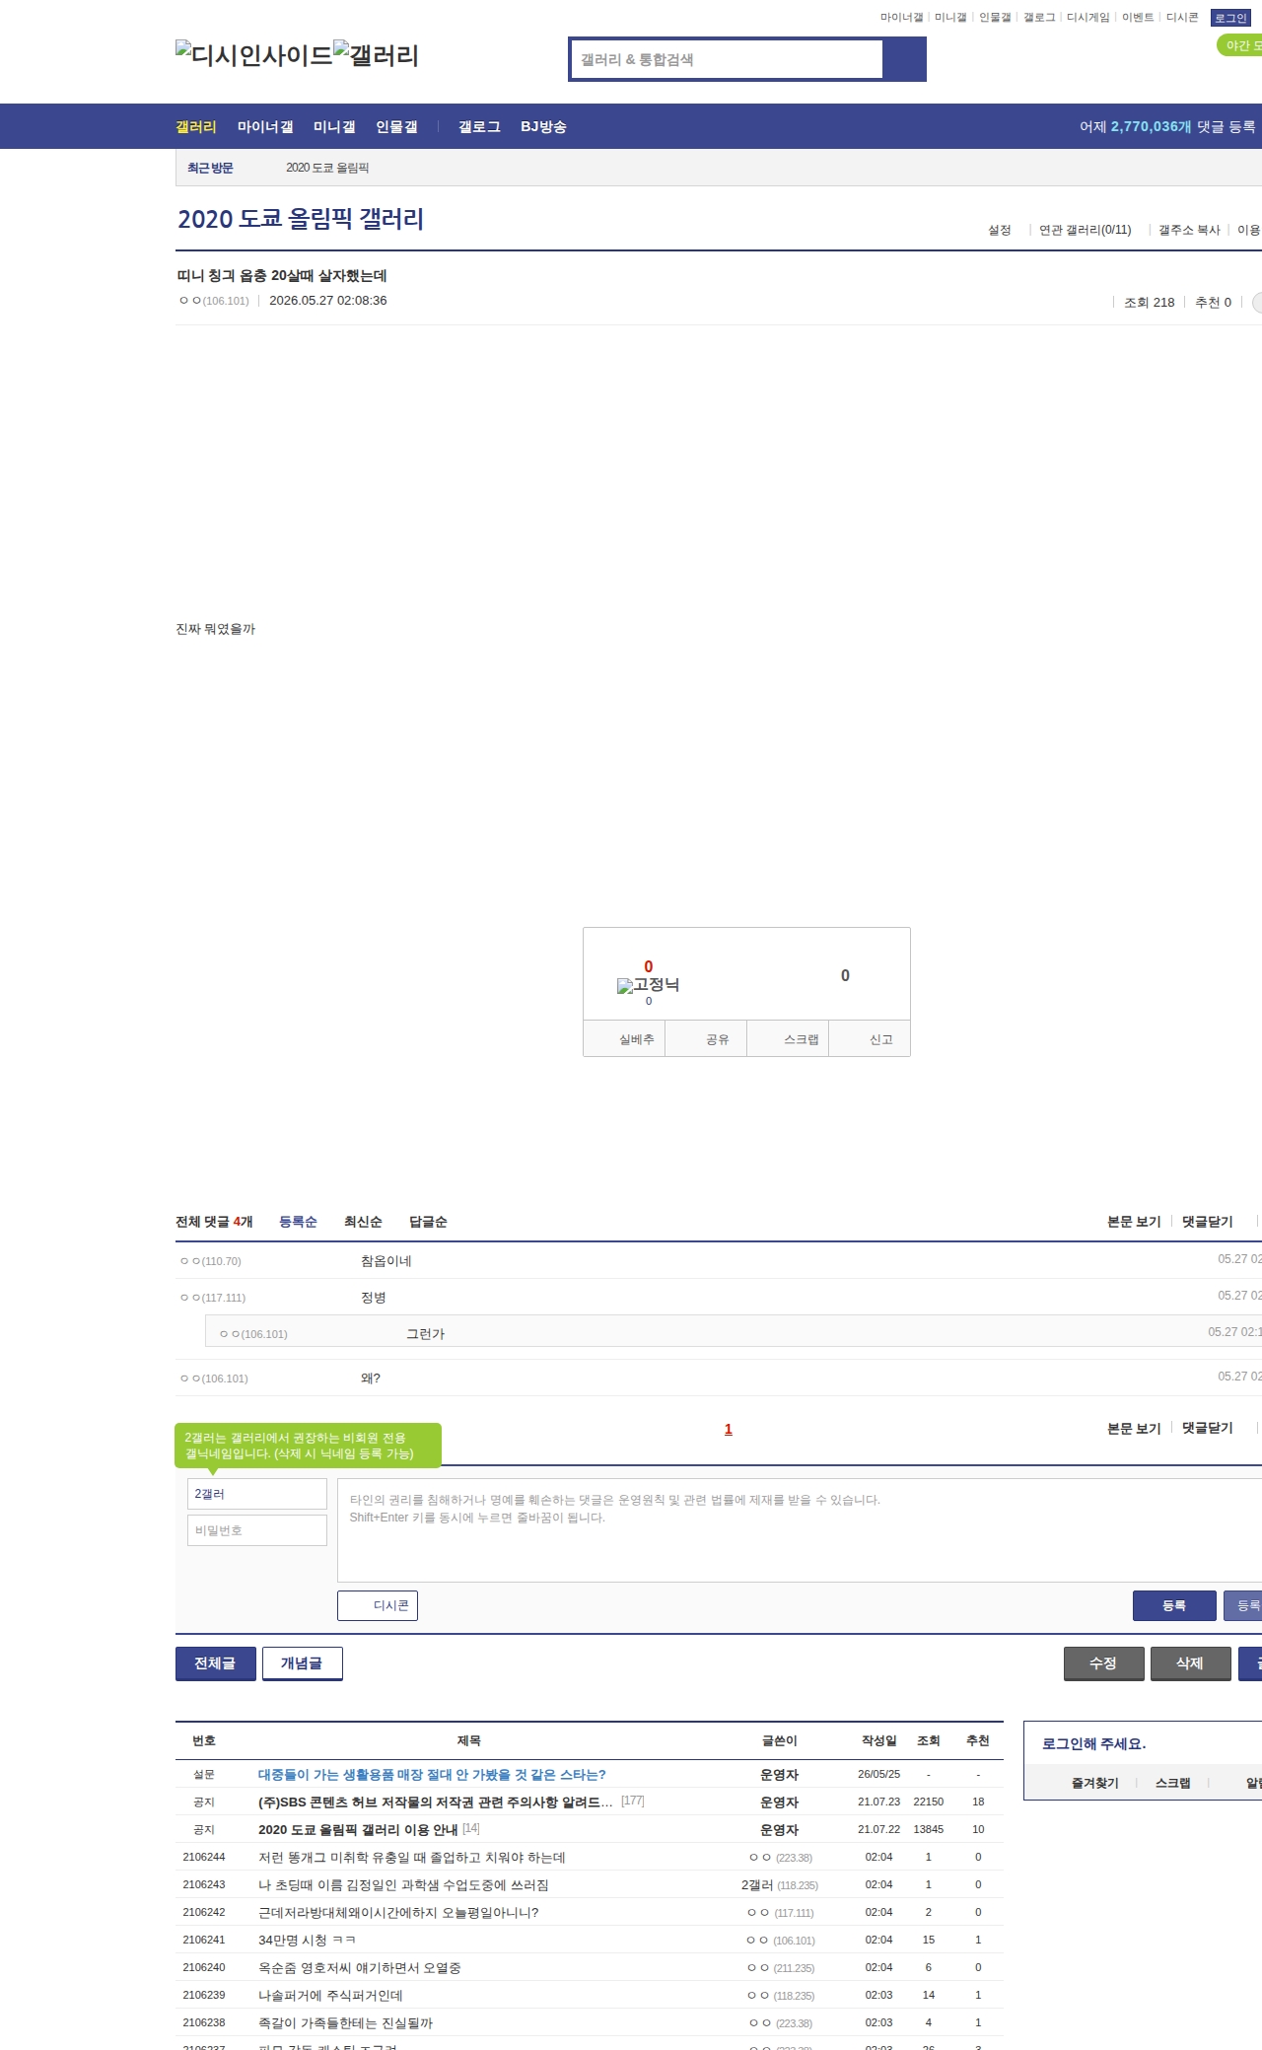Open gallery 설정 option
This screenshot has width=1262, height=2050.
pyautogui.click(x=1000, y=230)
